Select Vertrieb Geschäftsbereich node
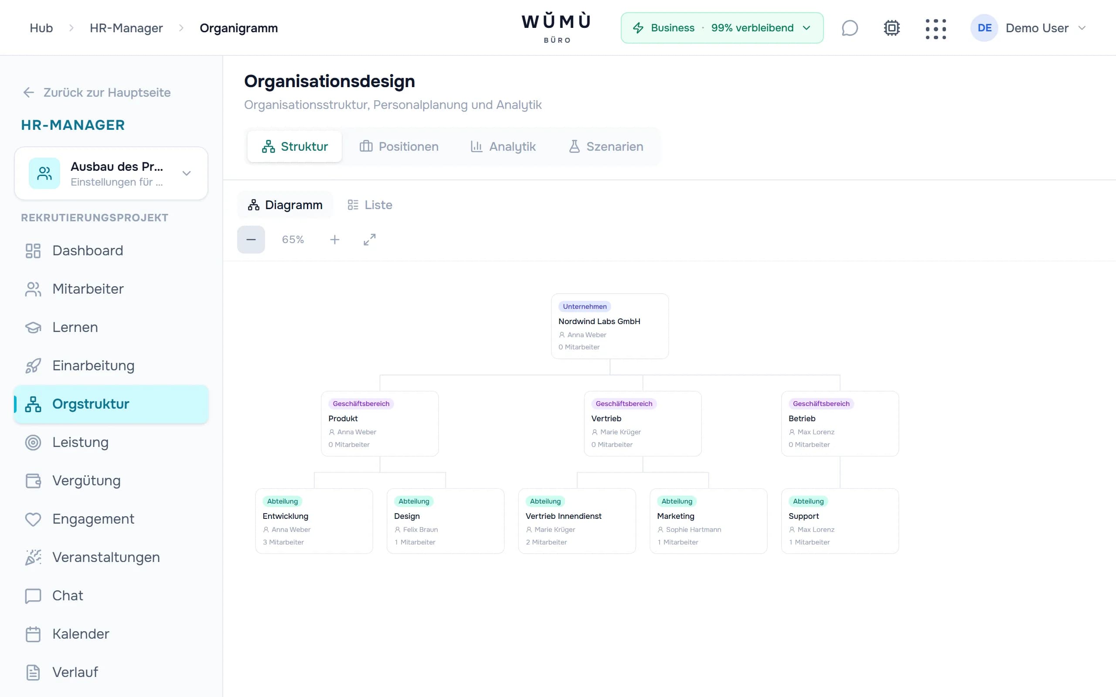Image resolution: width=1116 pixels, height=697 pixels. [x=643, y=423]
